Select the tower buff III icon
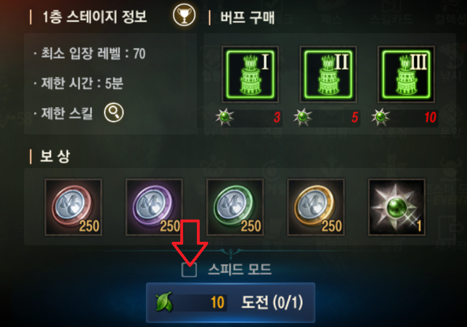This screenshot has width=467, height=327. pyautogui.click(x=406, y=75)
